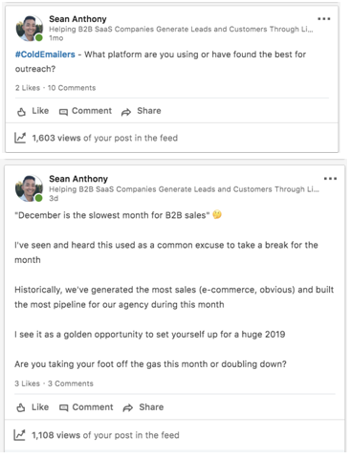Click the Share arrow icon on first post
Image resolution: width=351 pixels, height=459 pixels.
click(x=126, y=112)
